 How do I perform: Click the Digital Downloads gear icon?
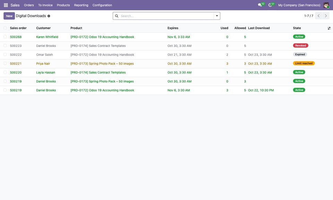[49, 16]
